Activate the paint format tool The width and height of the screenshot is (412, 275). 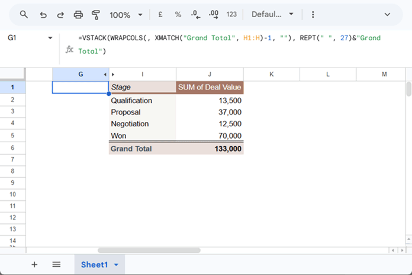tap(96, 15)
